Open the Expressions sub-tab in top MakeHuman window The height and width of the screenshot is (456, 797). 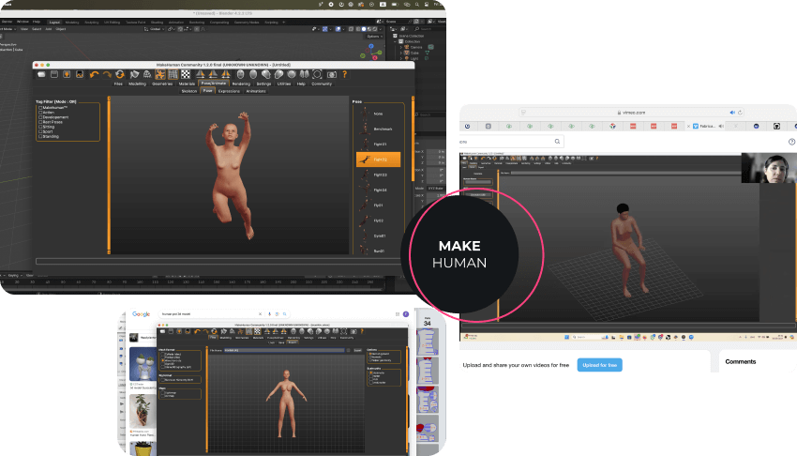(229, 91)
